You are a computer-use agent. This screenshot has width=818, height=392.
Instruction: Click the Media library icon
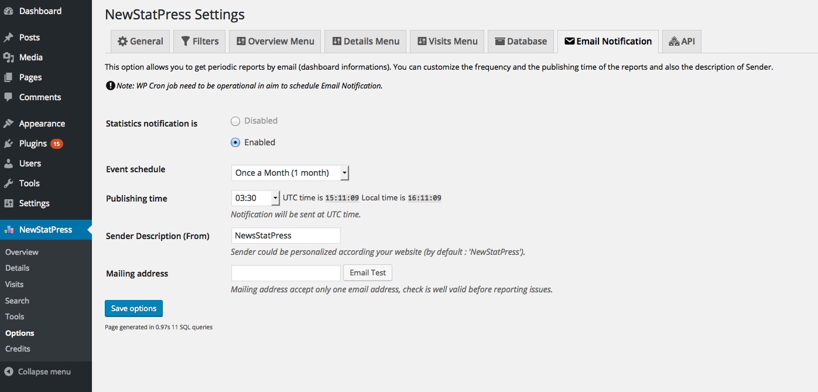[x=9, y=57]
